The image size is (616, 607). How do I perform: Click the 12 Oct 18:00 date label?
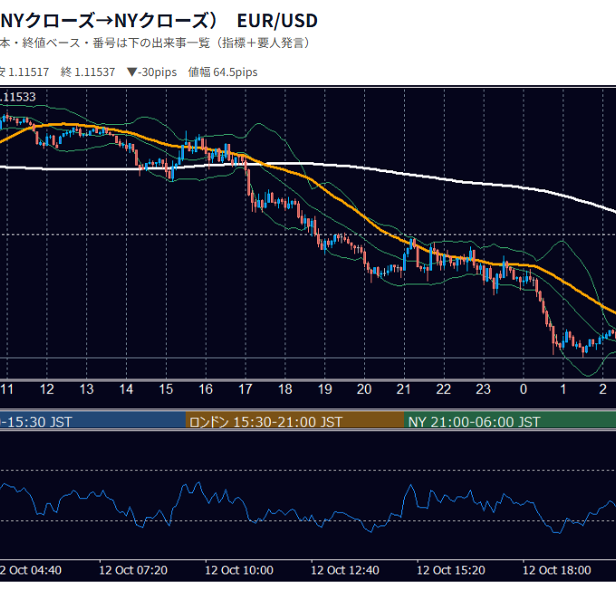coord(557,570)
